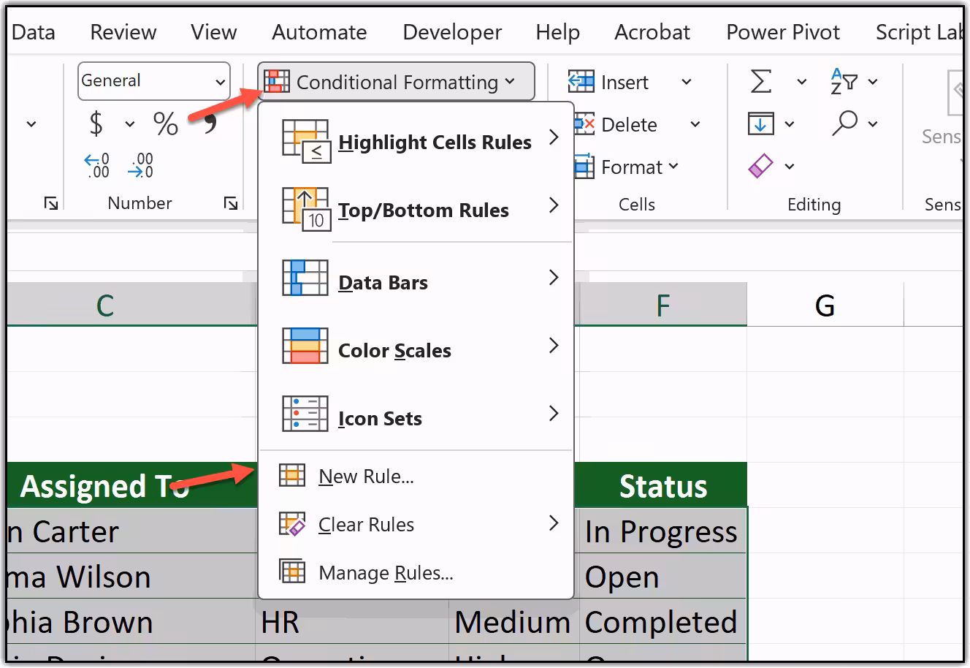
Task: Click the Manage Rules icon
Action: (x=292, y=571)
